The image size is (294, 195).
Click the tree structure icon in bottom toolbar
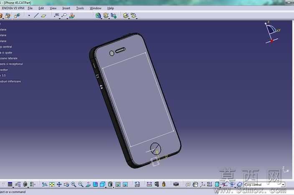coord(18,185)
